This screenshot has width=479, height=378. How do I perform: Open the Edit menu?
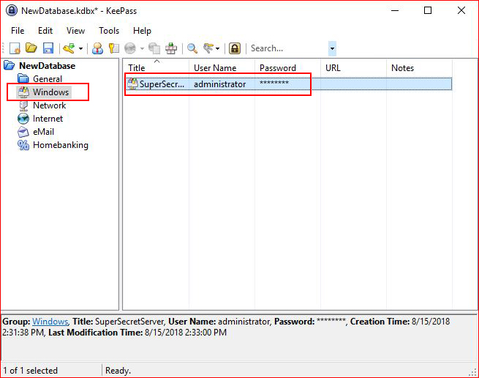coord(45,31)
